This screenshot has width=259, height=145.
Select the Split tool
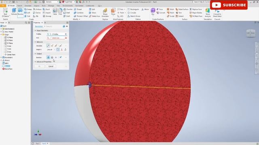[92, 9]
